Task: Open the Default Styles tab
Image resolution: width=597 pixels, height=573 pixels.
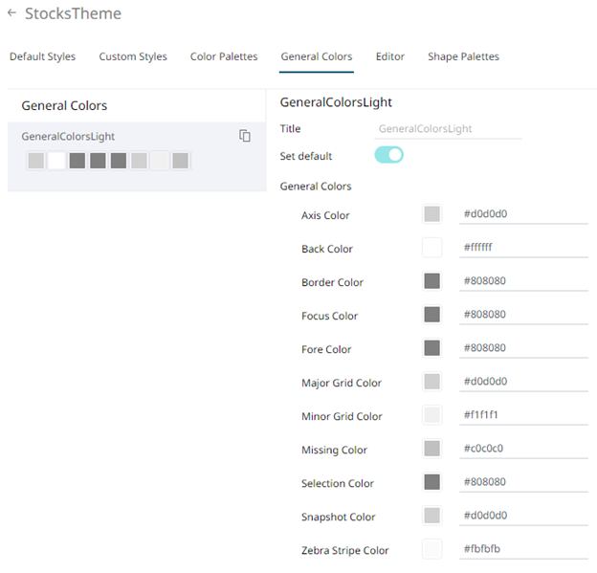Action: pyautogui.click(x=42, y=57)
